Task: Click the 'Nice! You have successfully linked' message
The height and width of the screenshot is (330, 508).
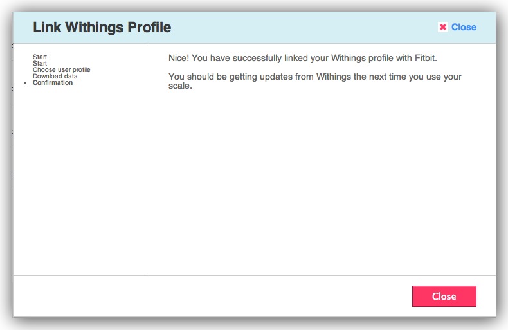Action: coord(302,59)
